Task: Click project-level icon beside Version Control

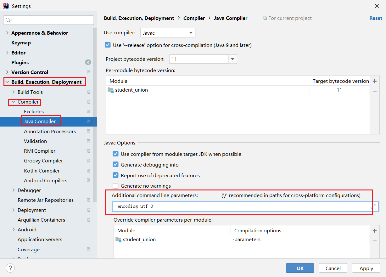Action: coord(88,72)
